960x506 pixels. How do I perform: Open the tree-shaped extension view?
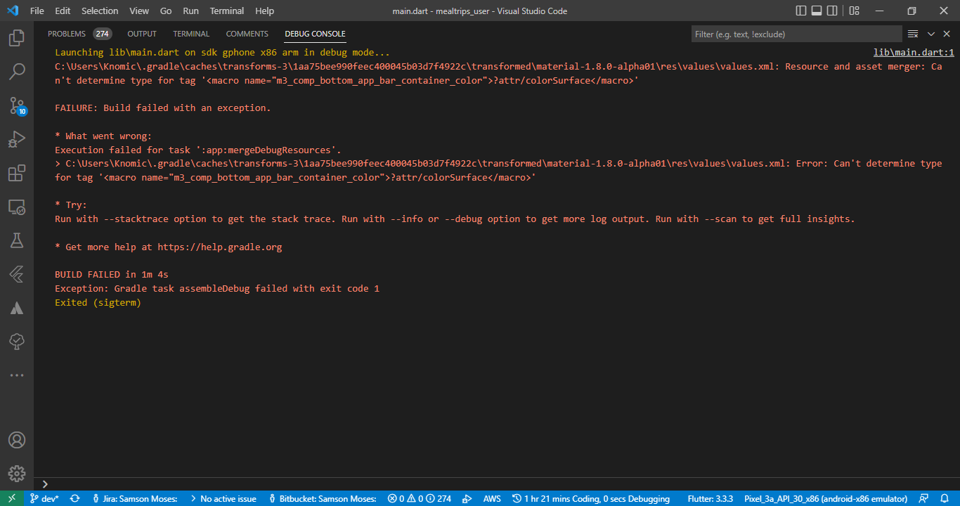(x=17, y=342)
